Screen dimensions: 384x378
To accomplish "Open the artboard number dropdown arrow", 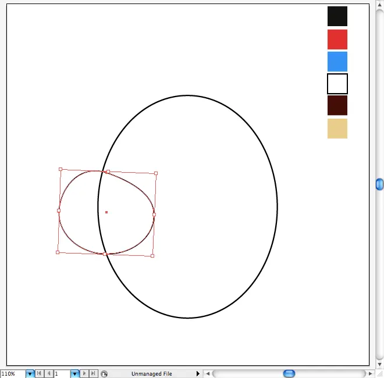I will [x=74, y=374].
